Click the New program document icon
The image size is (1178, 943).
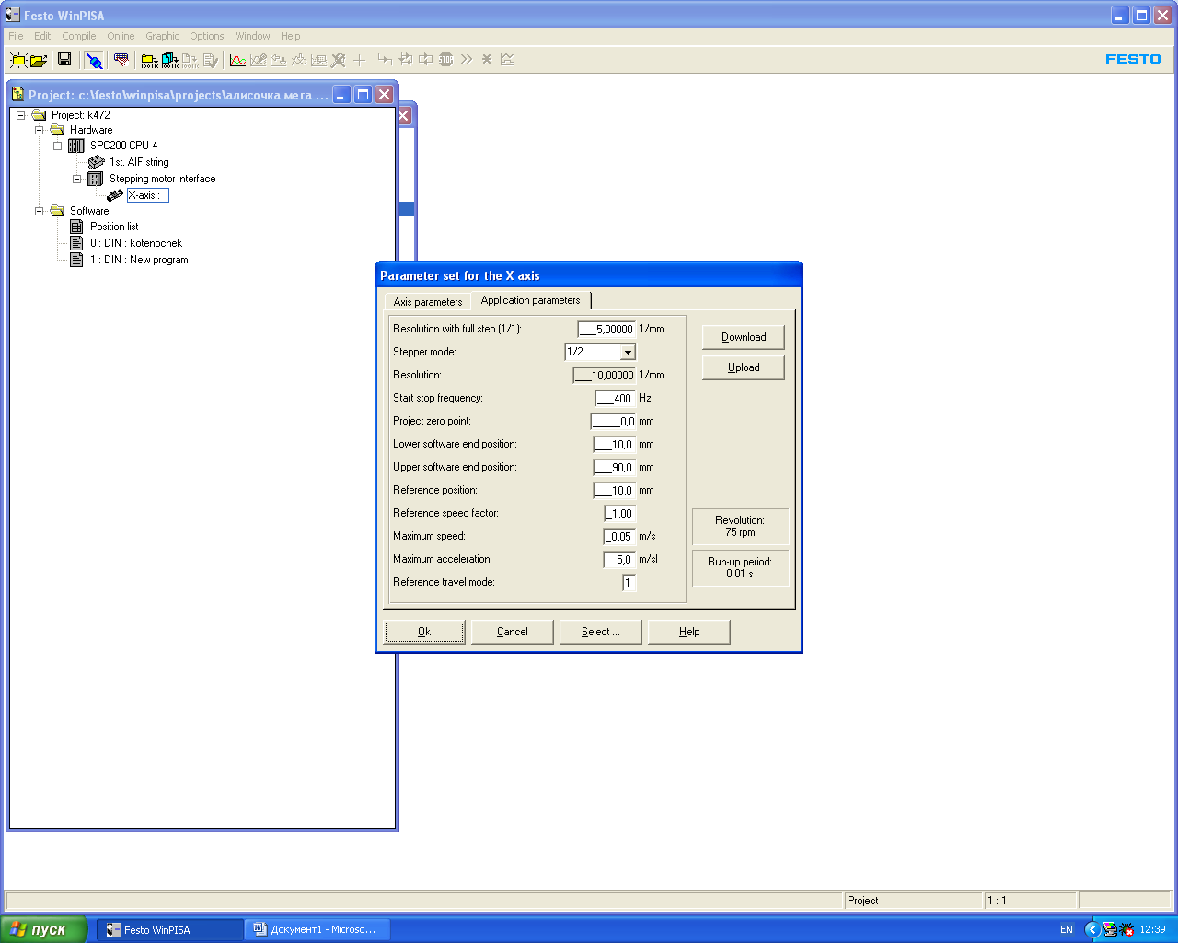tap(76, 260)
